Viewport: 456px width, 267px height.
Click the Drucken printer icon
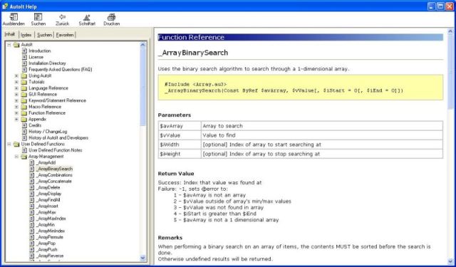point(111,17)
